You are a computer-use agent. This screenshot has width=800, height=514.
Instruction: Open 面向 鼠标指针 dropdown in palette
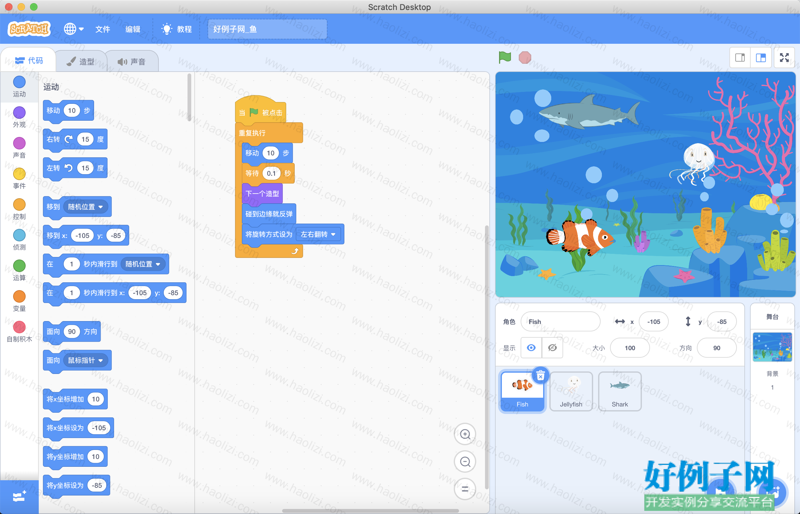(86, 360)
